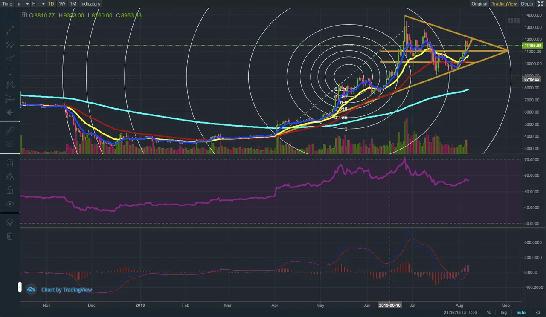Screen dimensions: 546x317
Task: Click the open price value 8810.77
Action: coord(45,15)
